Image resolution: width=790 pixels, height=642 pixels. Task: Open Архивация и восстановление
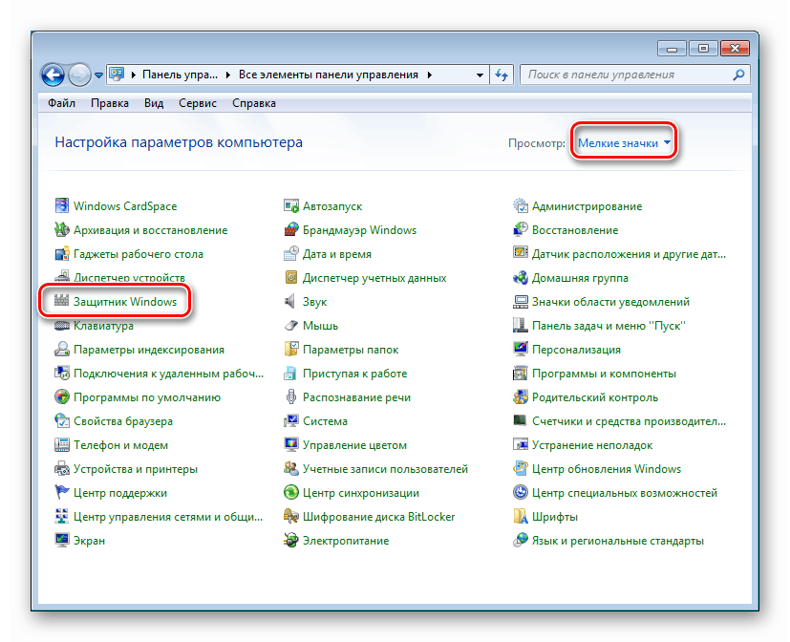click(151, 229)
